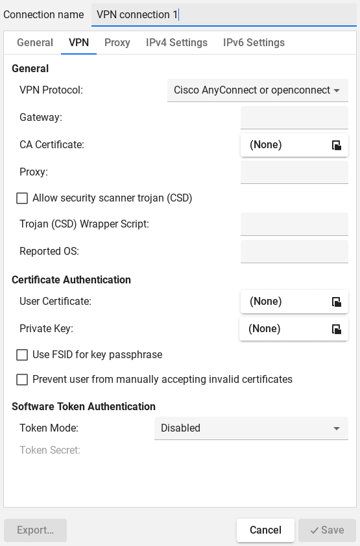Click the Cancel button

pyautogui.click(x=265, y=530)
